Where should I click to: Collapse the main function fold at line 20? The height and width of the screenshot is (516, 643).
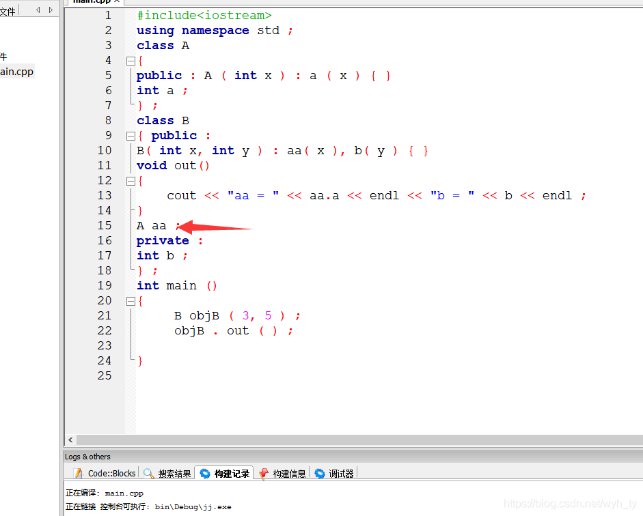click(131, 302)
